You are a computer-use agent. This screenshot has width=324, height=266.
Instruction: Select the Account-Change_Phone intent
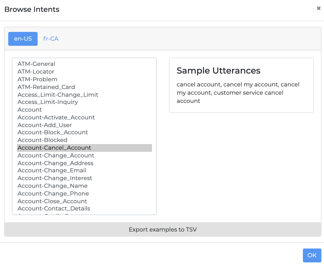[x=53, y=193]
